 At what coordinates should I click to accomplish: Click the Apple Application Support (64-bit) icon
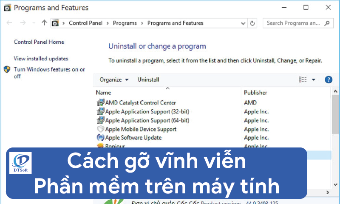[x=100, y=120]
